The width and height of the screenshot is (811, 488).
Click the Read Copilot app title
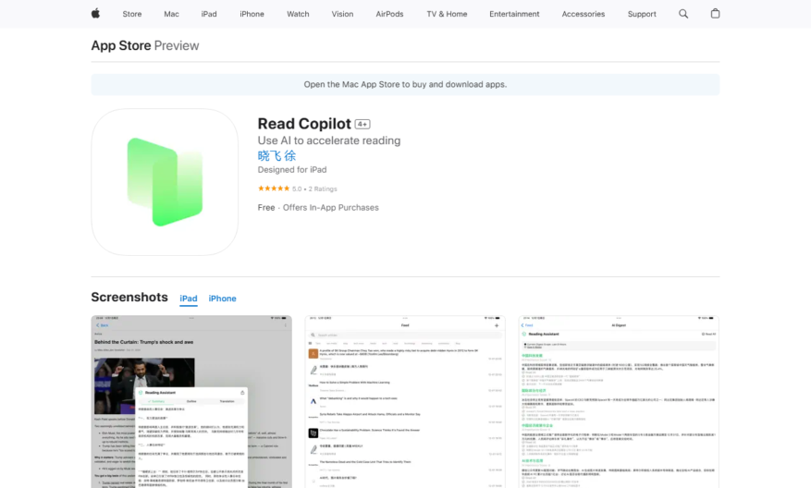tap(304, 124)
